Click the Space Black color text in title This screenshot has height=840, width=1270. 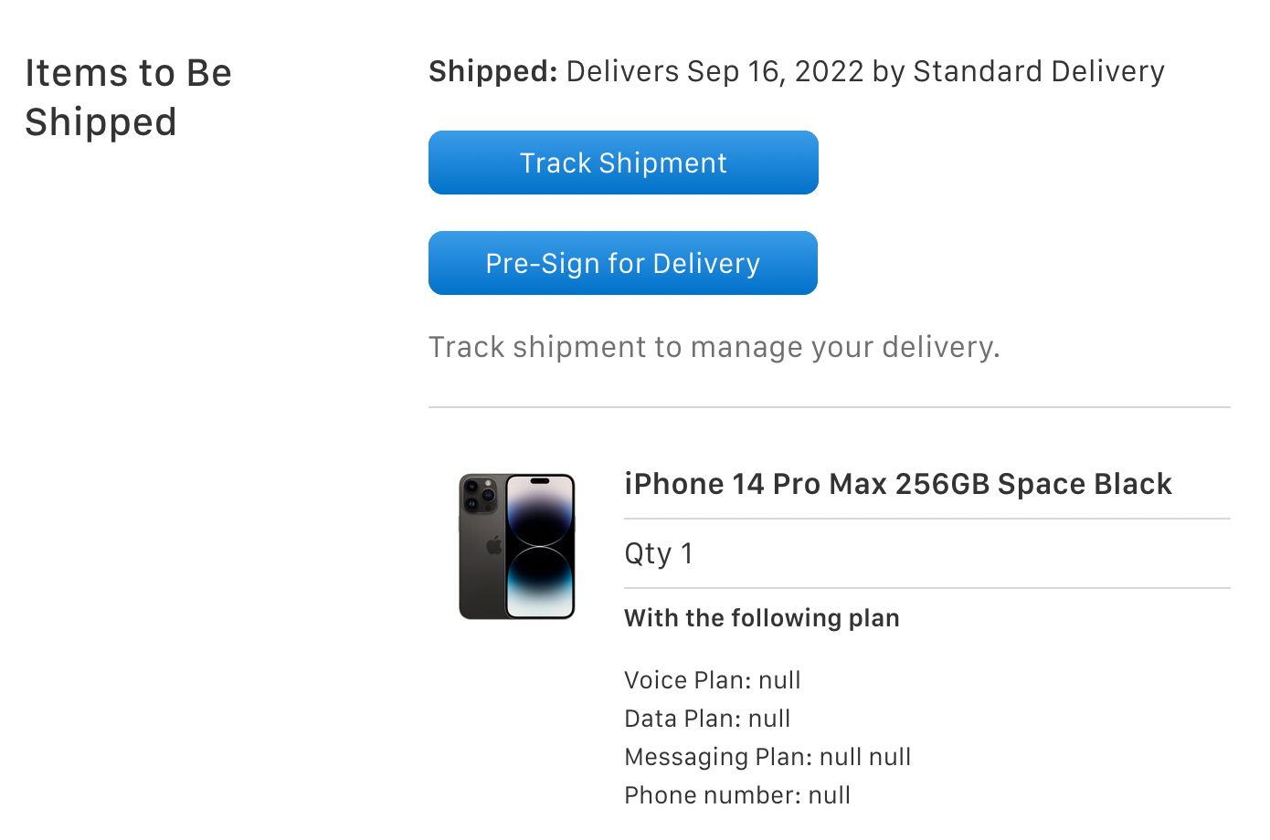(x=1084, y=484)
